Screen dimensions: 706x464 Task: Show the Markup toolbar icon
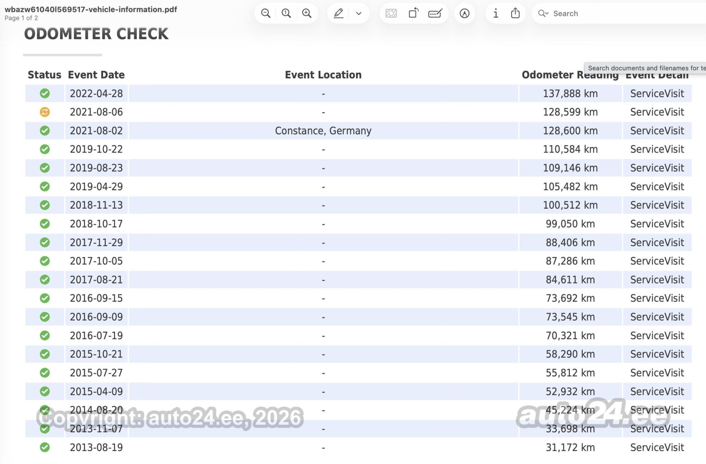[x=465, y=13]
